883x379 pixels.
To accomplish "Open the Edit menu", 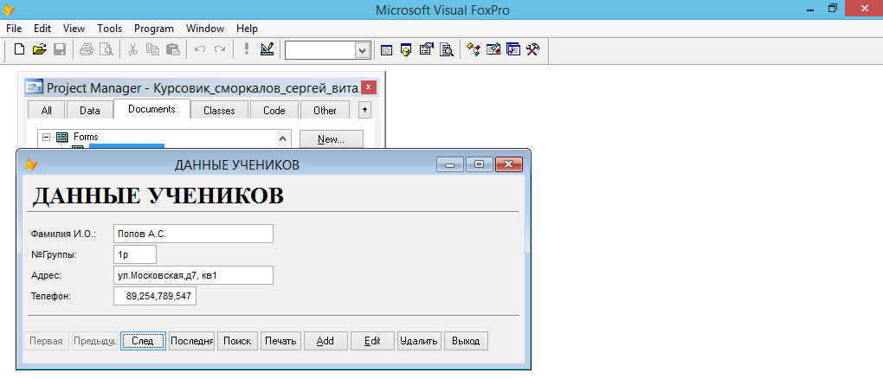I will 42,29.
